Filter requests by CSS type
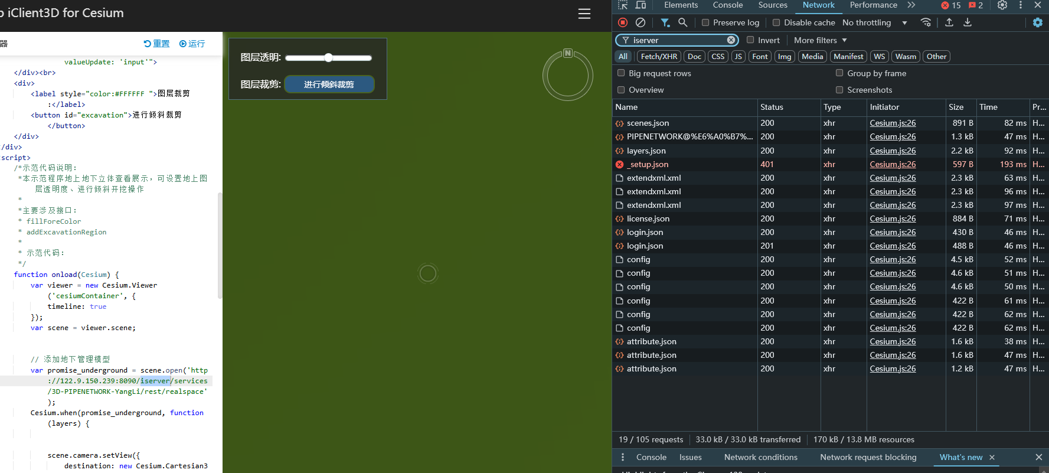The height and width of the screenshot is (473, 1049). tap(718, 57)
